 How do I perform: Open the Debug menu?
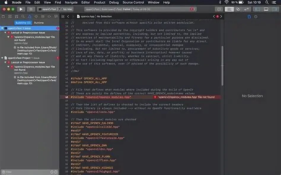[114, 2]
